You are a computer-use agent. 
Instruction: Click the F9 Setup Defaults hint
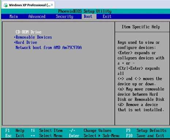point(146,130)
